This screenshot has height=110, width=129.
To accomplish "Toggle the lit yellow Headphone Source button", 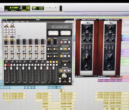I will click(x=65, y=49).
